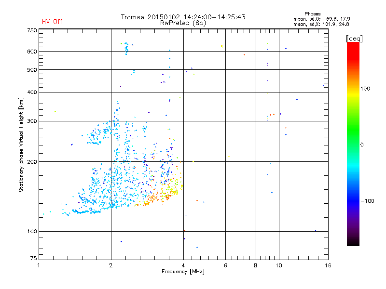Click the 'Frequency [MHz]' x-axis title
The height and width of the screenshot is (289, 386).
(x=183, y=272)
